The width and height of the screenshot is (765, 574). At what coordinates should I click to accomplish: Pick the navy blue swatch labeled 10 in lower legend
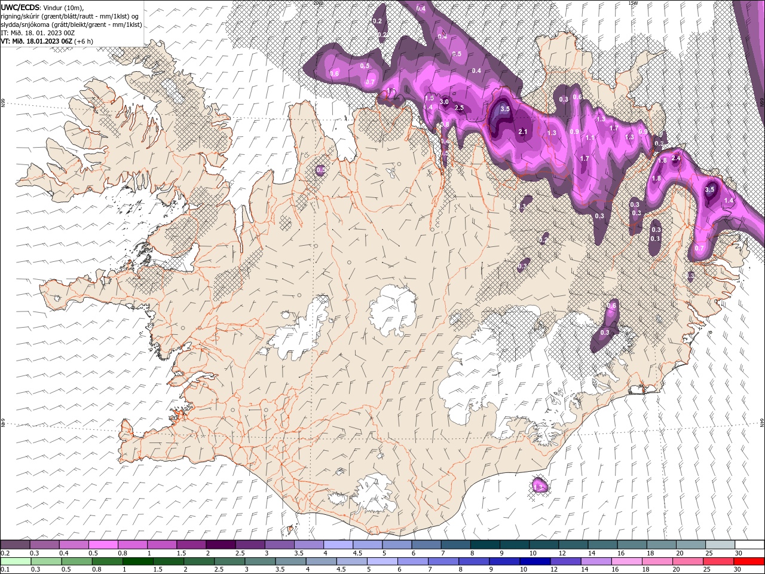(x=535, y=561)
